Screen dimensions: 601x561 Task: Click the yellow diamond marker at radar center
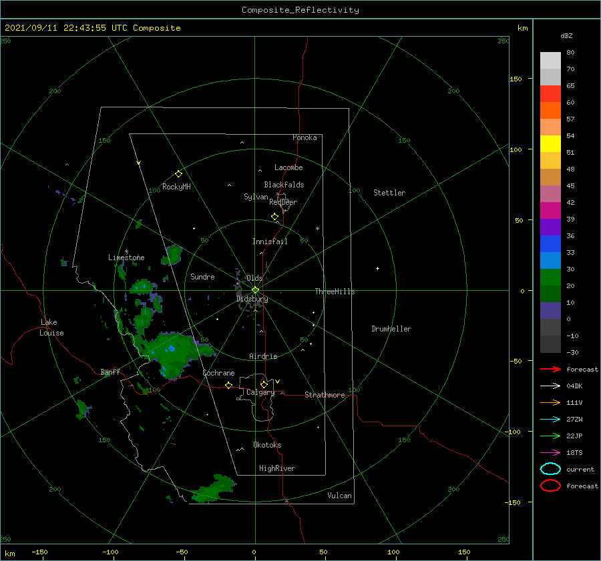[255, 290]
